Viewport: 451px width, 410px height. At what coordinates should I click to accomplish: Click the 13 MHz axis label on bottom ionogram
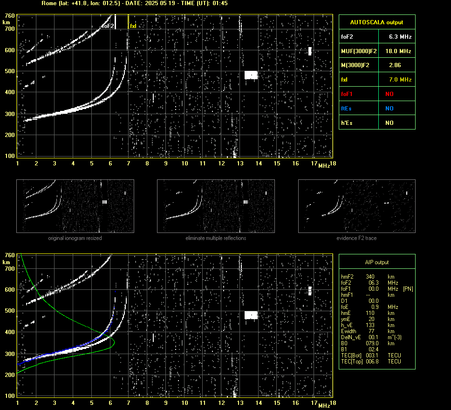click(x=240, y=403)
